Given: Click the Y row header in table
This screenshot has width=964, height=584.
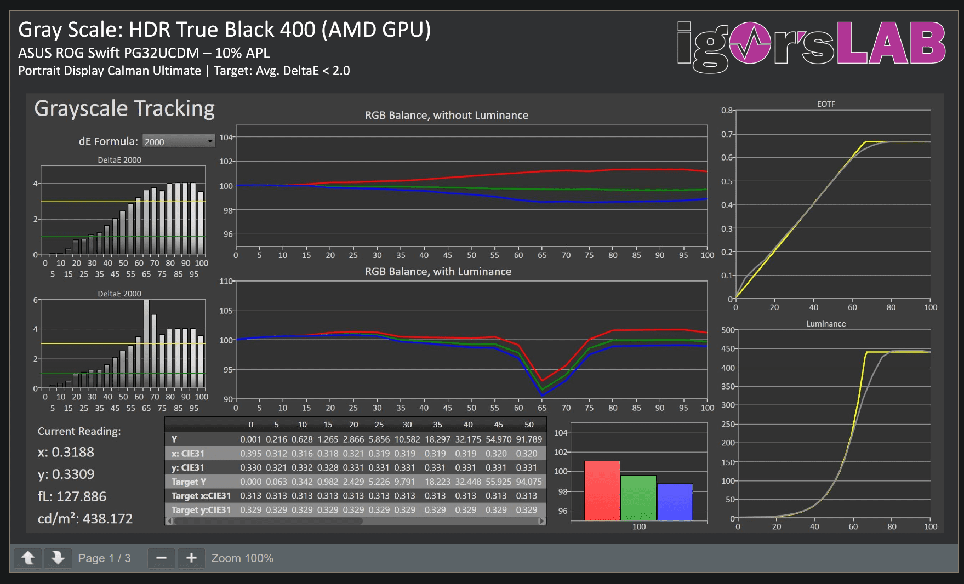Looking at the screenshot, I should tap(174, 439).
